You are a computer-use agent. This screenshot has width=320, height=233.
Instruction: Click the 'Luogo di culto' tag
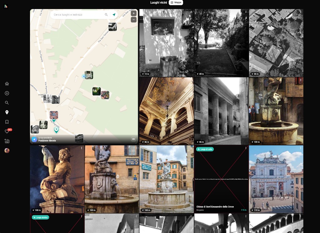coord(205,149)
